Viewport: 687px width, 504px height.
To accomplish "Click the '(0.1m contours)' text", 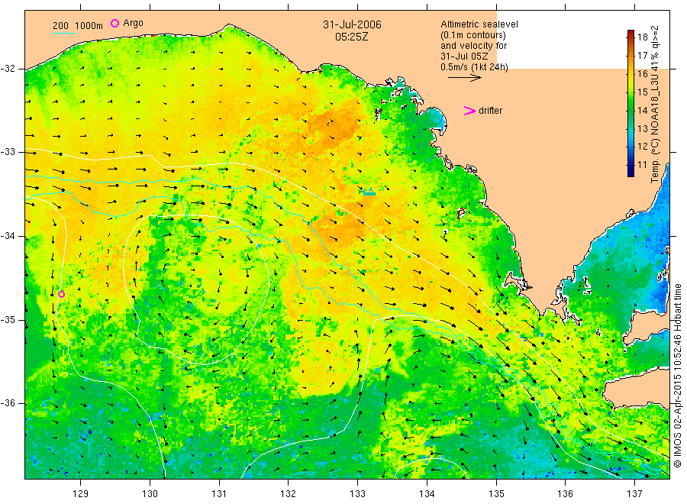I will tap(473, 35).
